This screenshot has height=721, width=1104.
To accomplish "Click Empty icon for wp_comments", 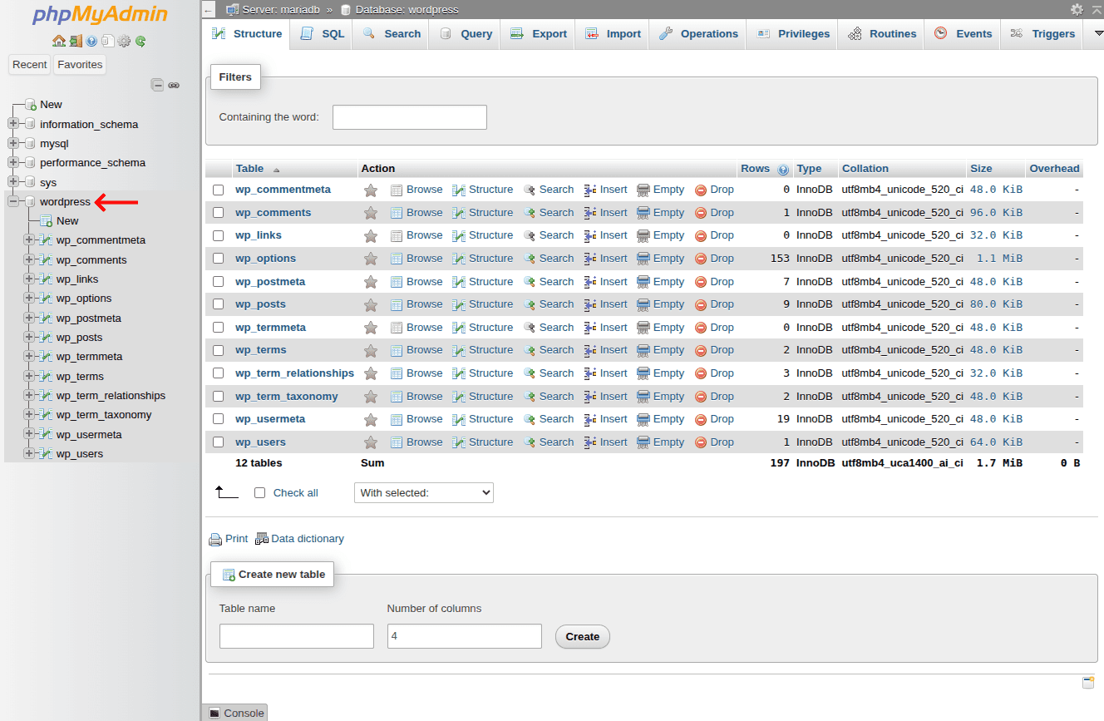I will (643, 213).
